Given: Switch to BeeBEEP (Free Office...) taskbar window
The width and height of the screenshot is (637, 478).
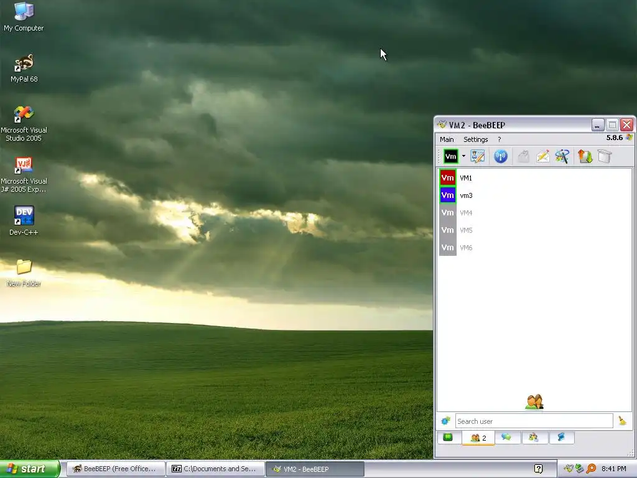Looking at the screenshot, I should pos(116,469).
